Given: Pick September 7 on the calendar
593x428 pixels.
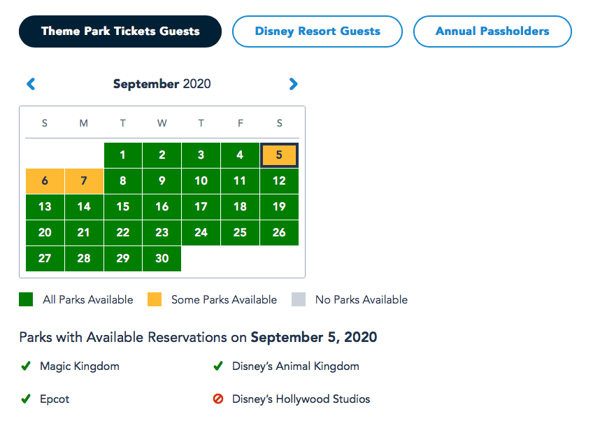Looking at the screenshot, I should tap(84, 181).
